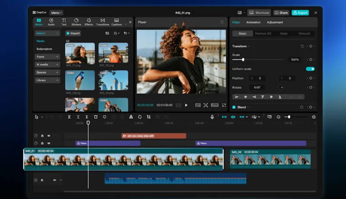Start voiceover recording with microphone icon
This screenshot has height=199, width=346.
[212, 117]
